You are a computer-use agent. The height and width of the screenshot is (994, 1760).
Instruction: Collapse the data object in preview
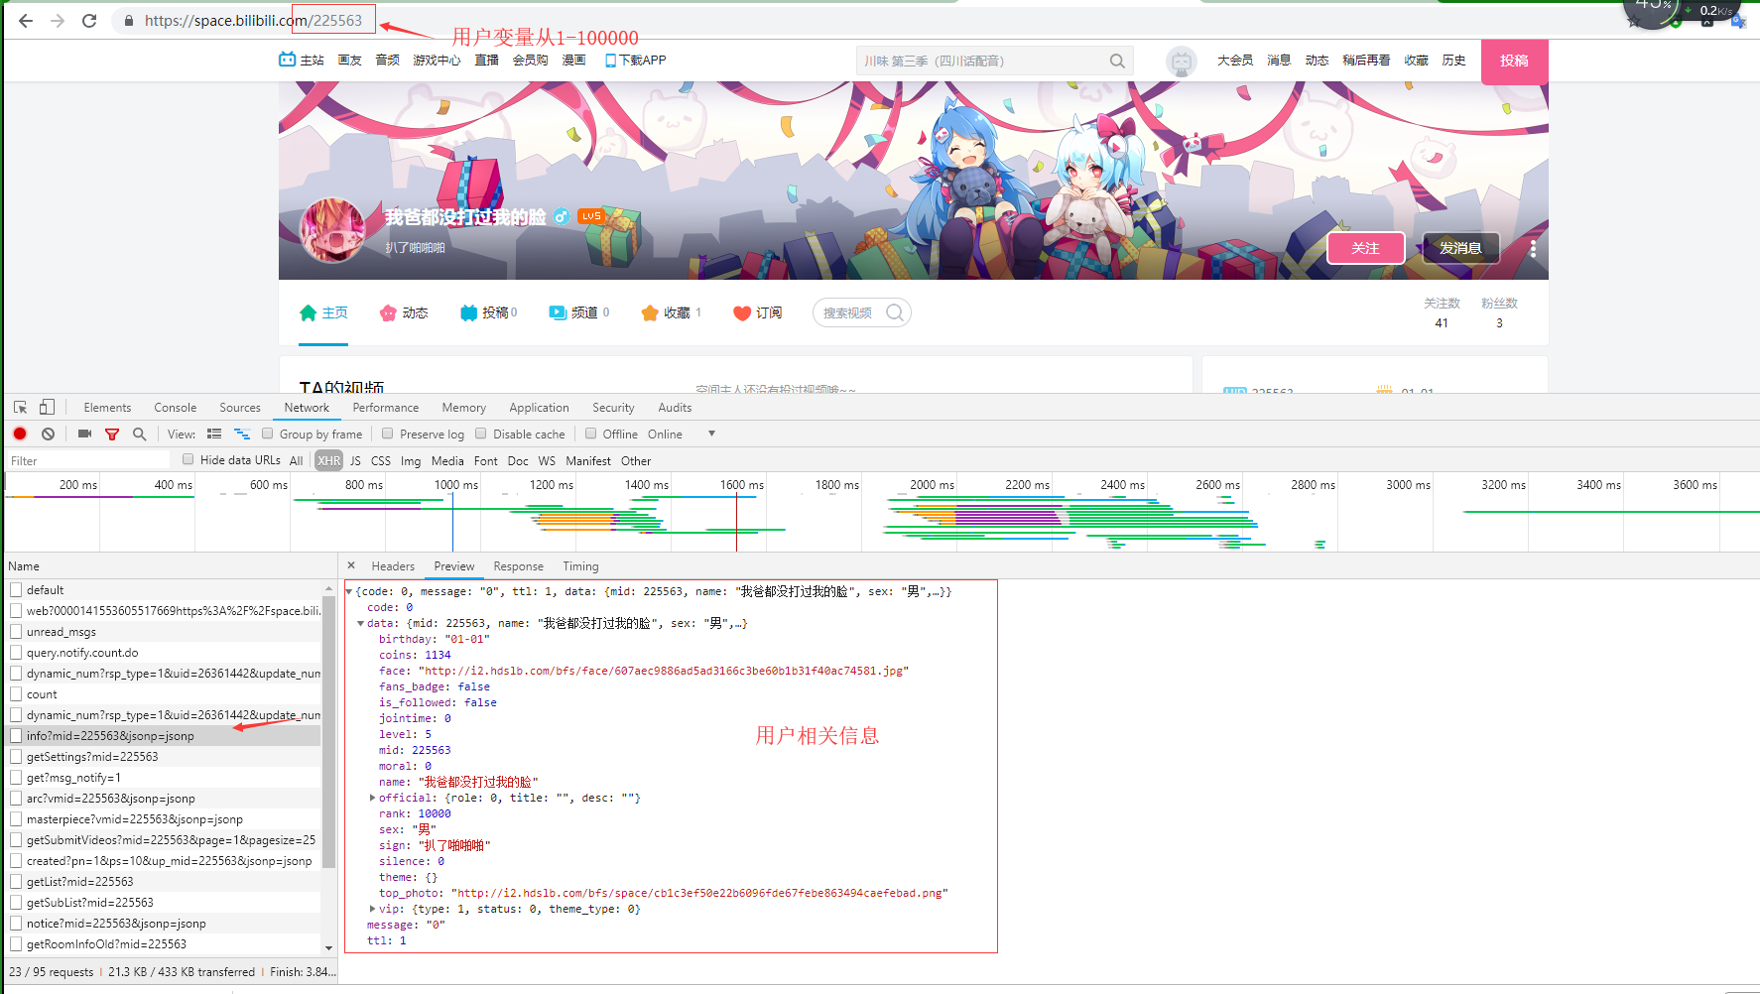[x=360, y=623]
